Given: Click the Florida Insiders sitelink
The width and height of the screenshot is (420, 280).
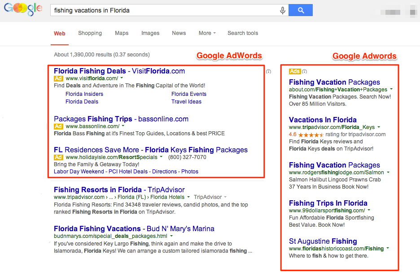Looking at the screenshot, I should (84, 94).
